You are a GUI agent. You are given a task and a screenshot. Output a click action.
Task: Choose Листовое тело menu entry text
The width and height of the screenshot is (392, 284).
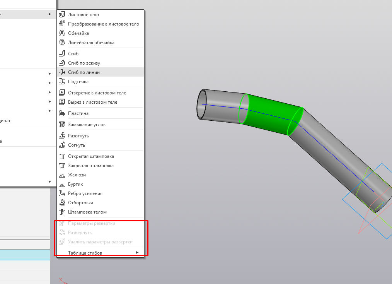tap(84, 15)
